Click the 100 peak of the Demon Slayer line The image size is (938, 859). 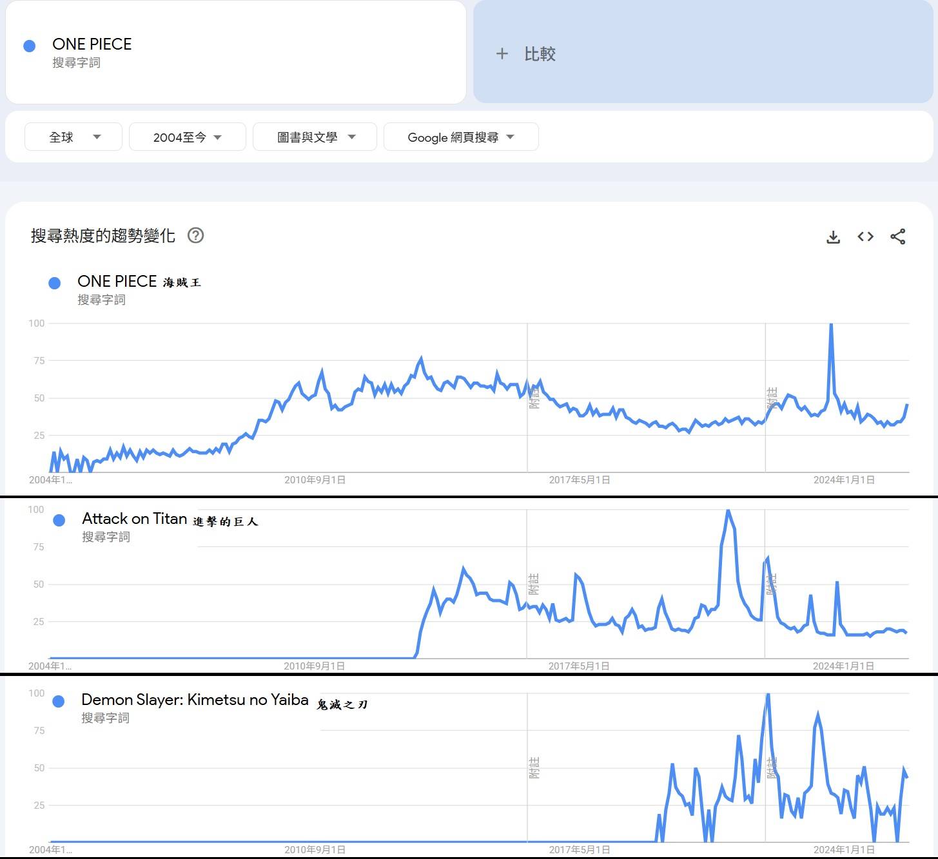tap(768, 695)
